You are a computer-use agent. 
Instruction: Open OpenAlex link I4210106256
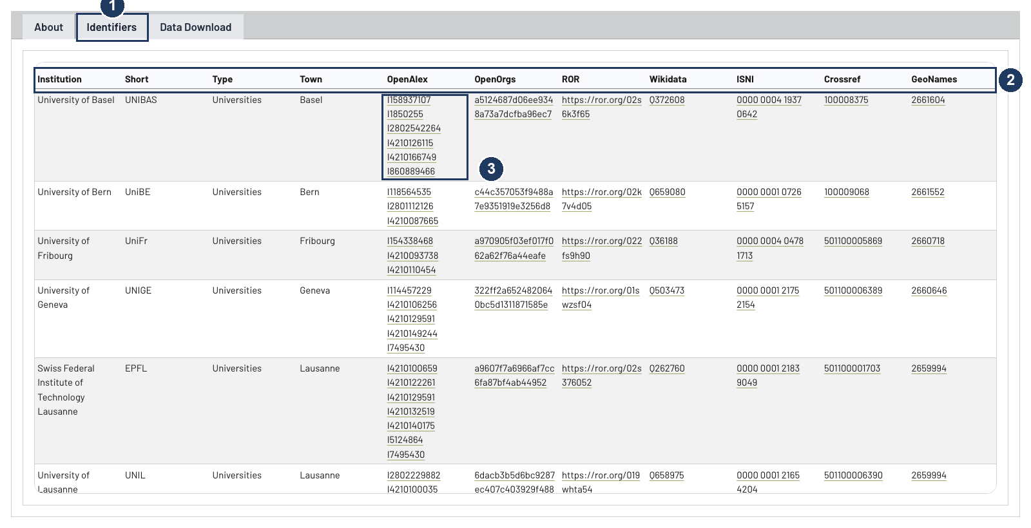[x=412, y=305]
